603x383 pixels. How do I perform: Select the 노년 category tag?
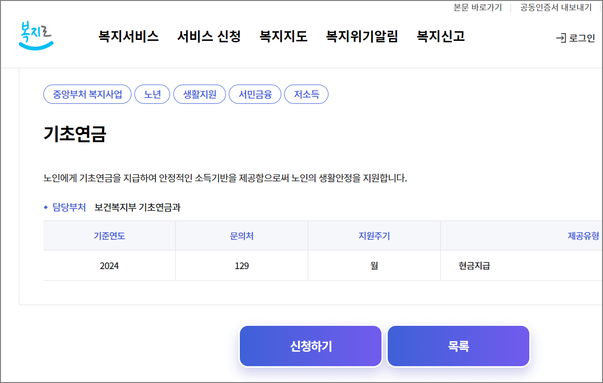(152, 94)
